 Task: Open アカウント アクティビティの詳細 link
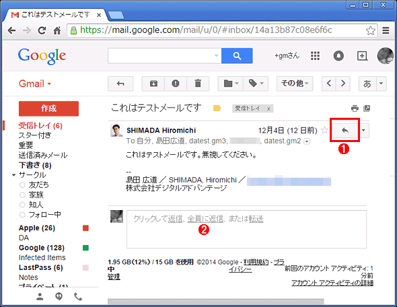point(332,283)
